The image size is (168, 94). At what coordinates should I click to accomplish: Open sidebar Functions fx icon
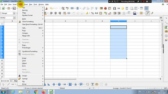click(x=166, y=40)
